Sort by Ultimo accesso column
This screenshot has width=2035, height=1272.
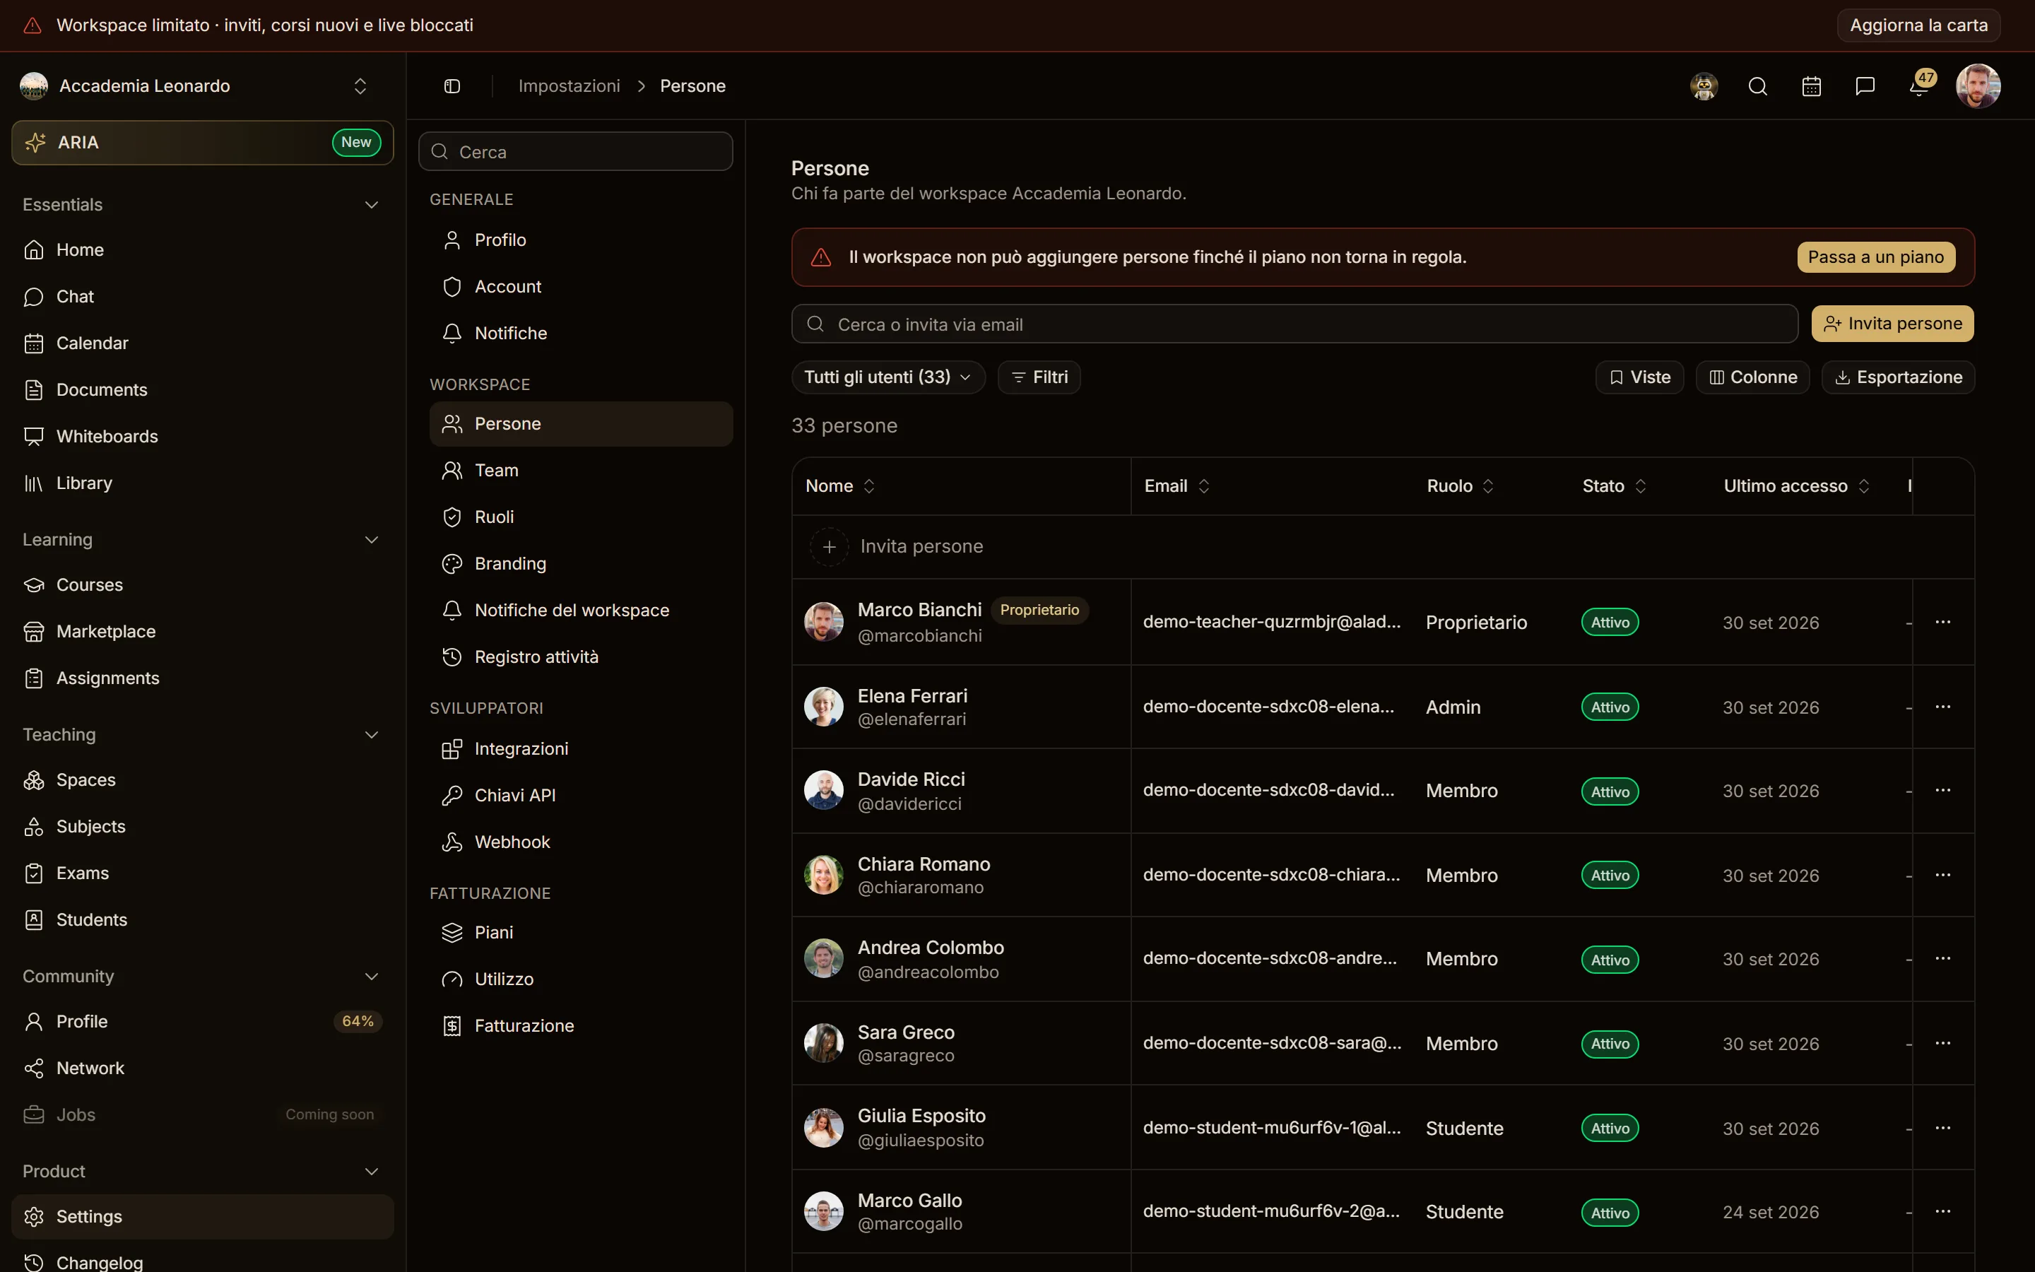(x=1796, y=486)
